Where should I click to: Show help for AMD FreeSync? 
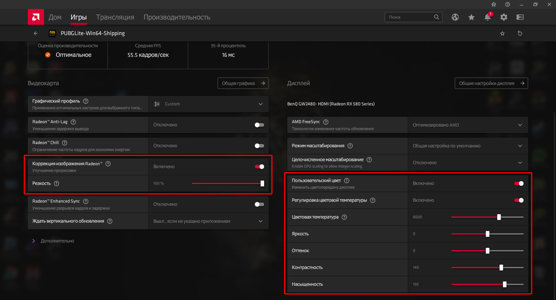coord(326,122)
